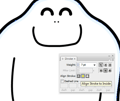Open the stroke Weight dropdown arrow
Image resolution: width=120 pixels, height=101 pixels.
pyautogui.click(x=94, y=65)
